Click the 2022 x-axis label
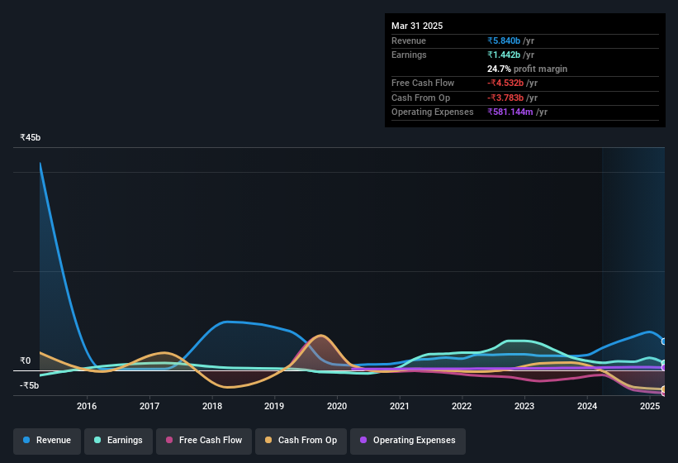The width and height of the screenshot is (678, 463). (462, 406)
